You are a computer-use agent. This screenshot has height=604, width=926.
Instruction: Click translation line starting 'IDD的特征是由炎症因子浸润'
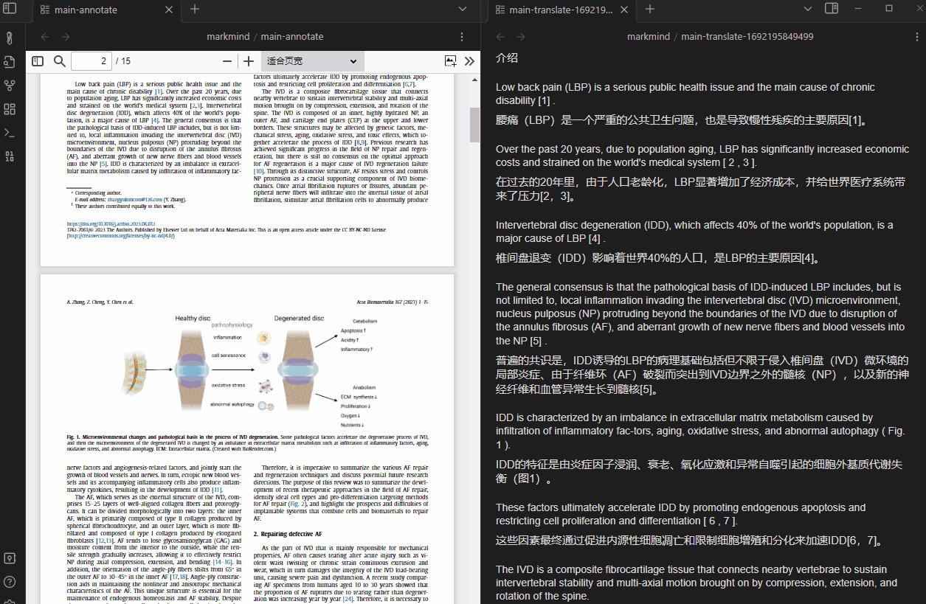pos(699,471)
